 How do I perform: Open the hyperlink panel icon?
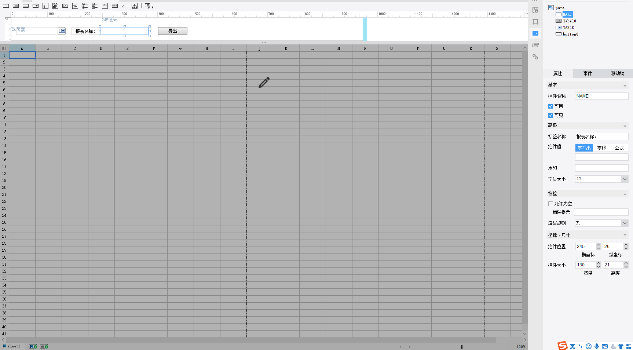pos(535,57)
